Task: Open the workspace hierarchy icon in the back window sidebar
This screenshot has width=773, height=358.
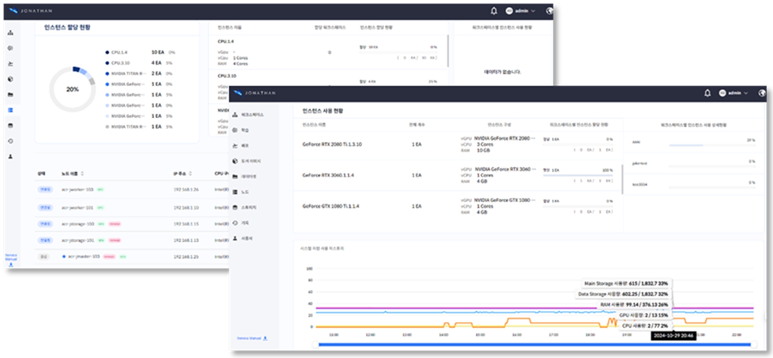Action: click(x=10, y=33)
